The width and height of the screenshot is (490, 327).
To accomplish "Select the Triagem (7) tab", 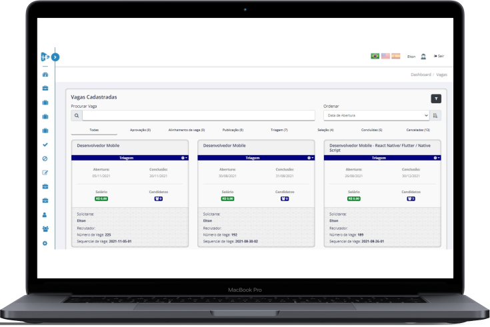I will (x=279, y=130).
